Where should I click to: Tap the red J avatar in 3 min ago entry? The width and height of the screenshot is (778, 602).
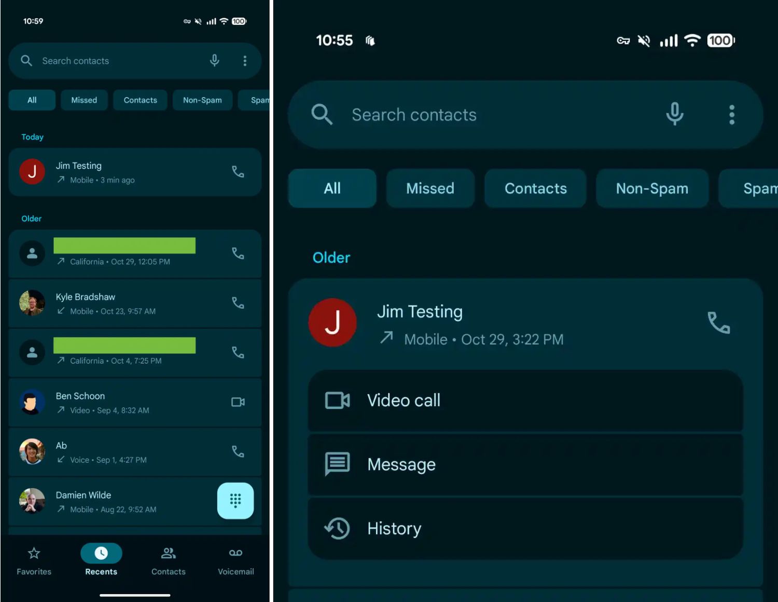coord(32,172)
